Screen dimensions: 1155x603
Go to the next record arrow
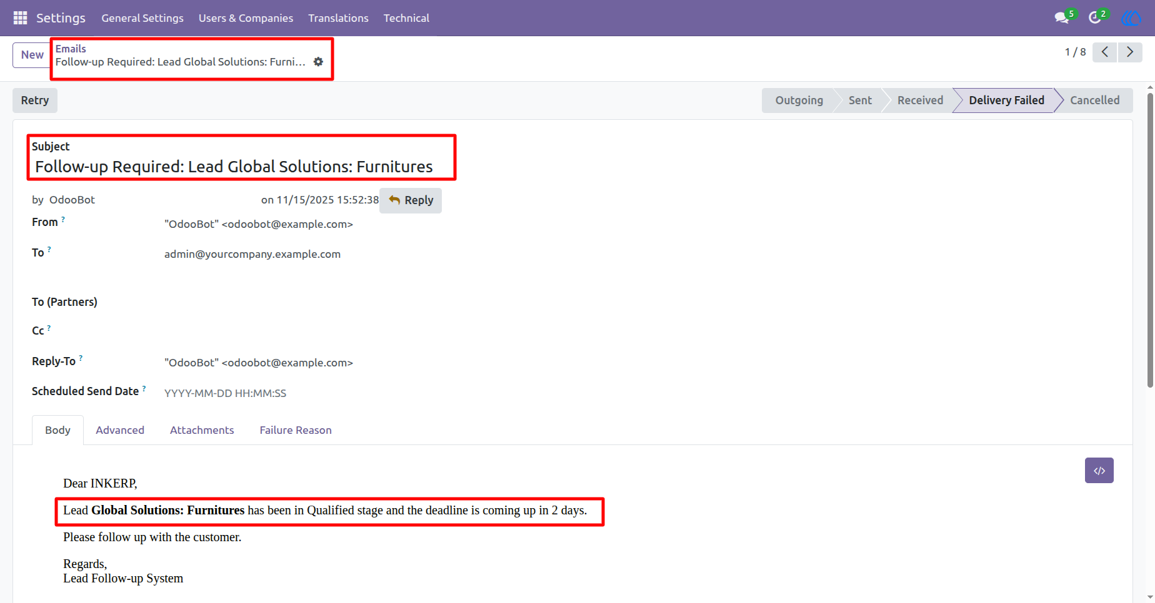click(1130, 52)
